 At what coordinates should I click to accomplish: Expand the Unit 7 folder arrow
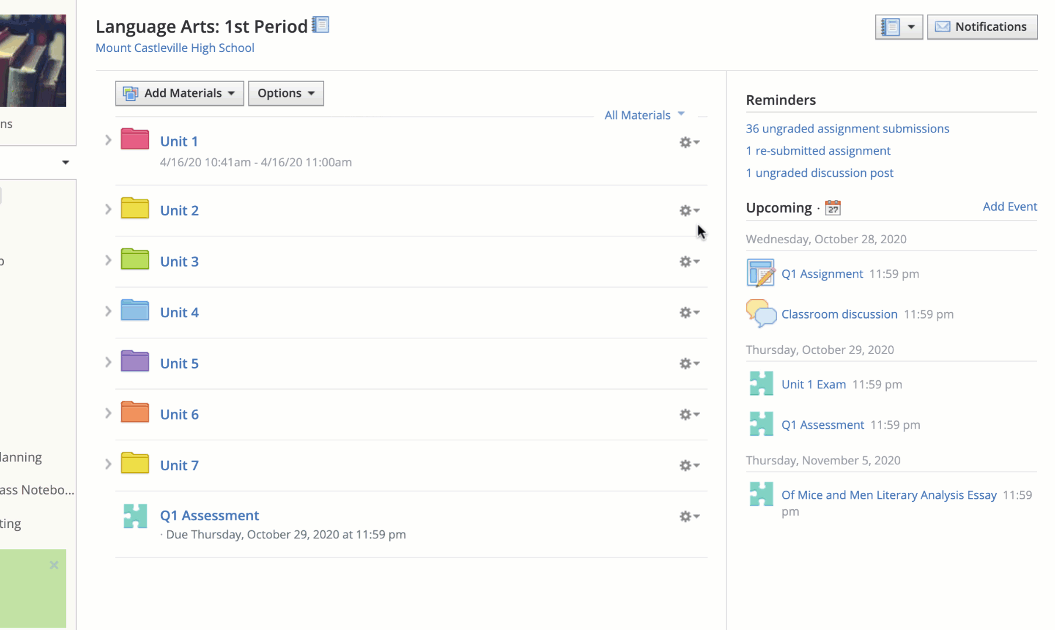pyautogui.click(x=108, y=464)
